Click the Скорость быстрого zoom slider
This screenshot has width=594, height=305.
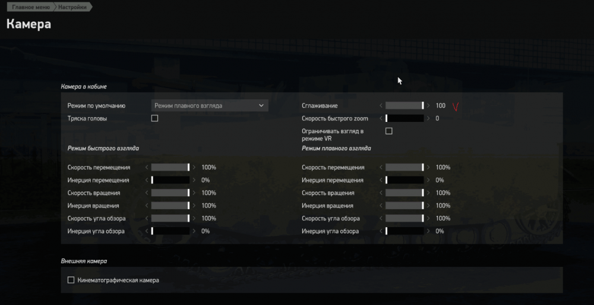pyautogui.click(x=405, y=118)
